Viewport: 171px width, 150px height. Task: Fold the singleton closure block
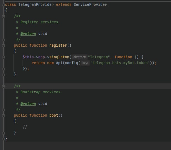point(3,57)
